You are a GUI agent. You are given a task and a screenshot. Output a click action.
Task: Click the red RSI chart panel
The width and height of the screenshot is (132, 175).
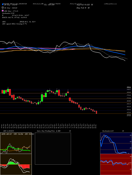(116, 164)
